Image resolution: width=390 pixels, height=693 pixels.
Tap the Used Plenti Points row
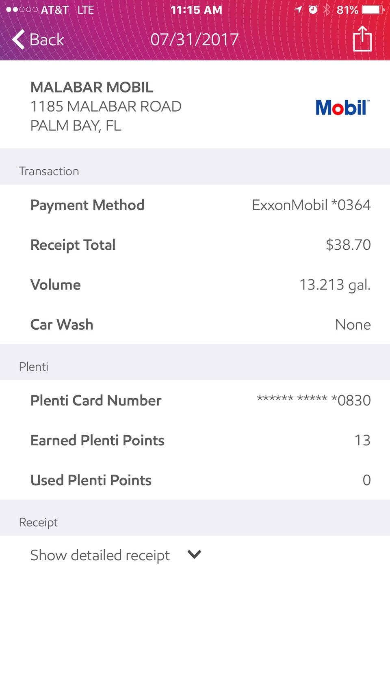[195, 480]
